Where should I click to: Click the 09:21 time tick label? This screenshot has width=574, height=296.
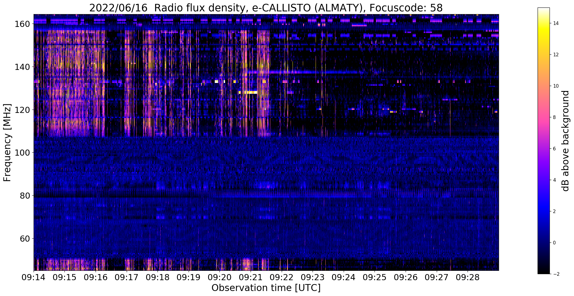(251, 277)
